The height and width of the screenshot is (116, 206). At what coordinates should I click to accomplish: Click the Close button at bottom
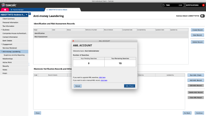(x=38, y=113)
